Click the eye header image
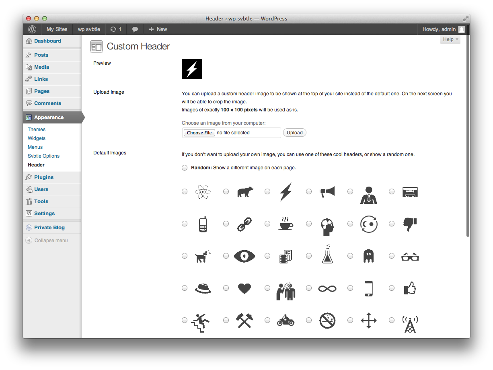This screenshot has height=370, width=493. (x=244, y=256)
